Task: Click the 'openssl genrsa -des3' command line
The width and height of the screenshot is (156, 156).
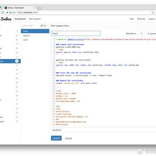Action: 77,52
